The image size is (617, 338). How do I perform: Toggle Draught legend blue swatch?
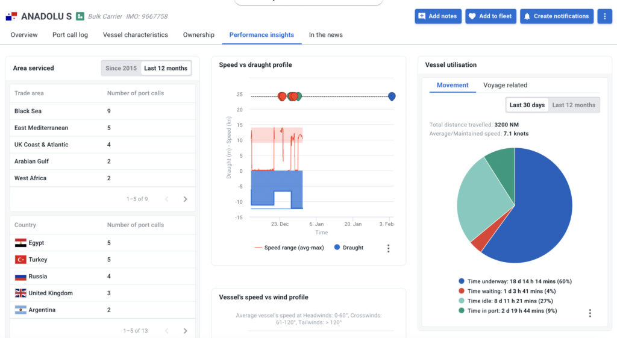337,248
